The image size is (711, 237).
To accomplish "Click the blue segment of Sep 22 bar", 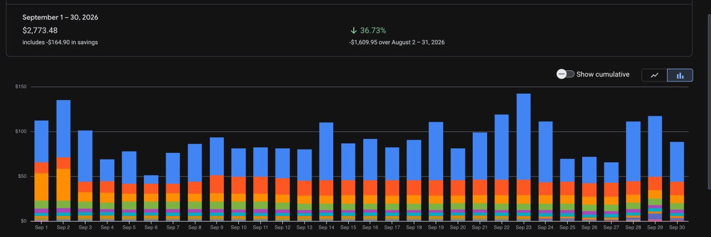I will (502, 147).
